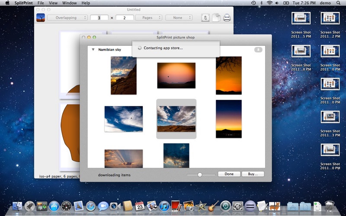Click the stacked pages icon in toolbar

point(216,18)
